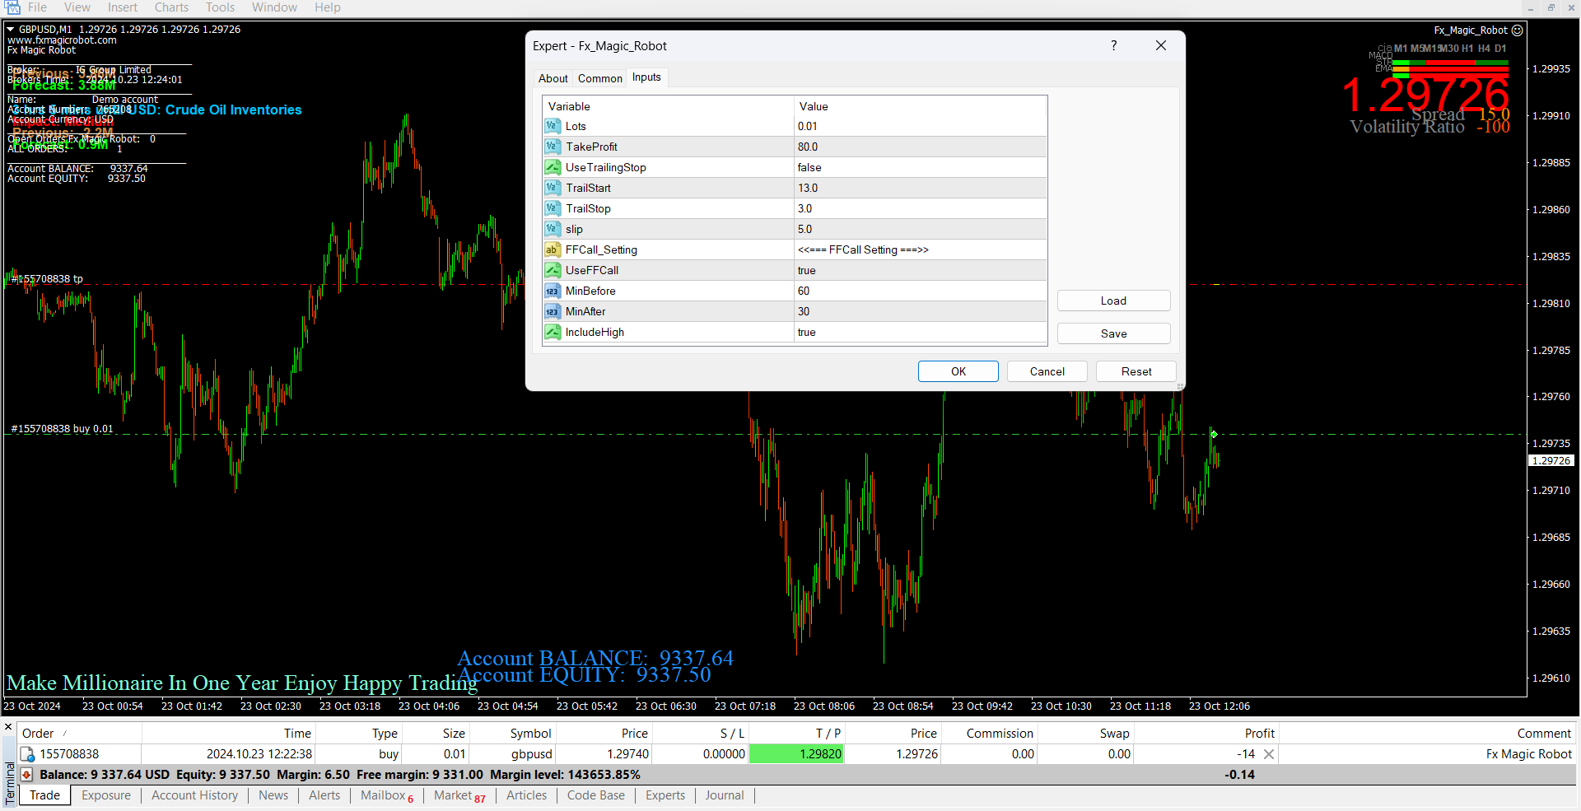Click the dialog help question mark
Screen dimensions: 1581x811
coord(1114,46)
